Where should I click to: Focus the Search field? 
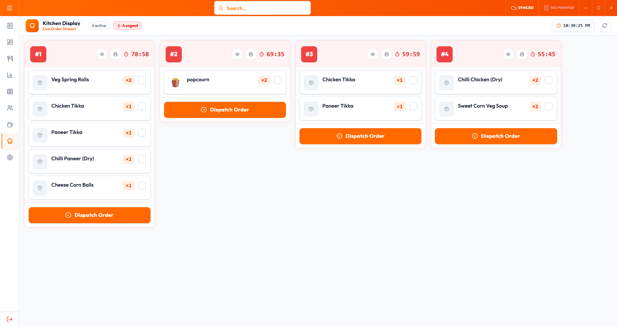(x=262, y=8)
